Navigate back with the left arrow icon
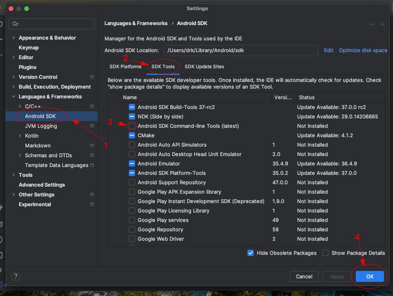 pyautogui.click(x=371, y=24)
